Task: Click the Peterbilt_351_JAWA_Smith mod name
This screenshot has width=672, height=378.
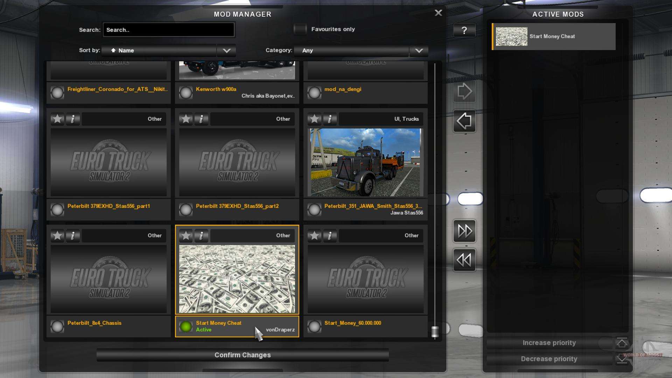Action: [373, 206]
